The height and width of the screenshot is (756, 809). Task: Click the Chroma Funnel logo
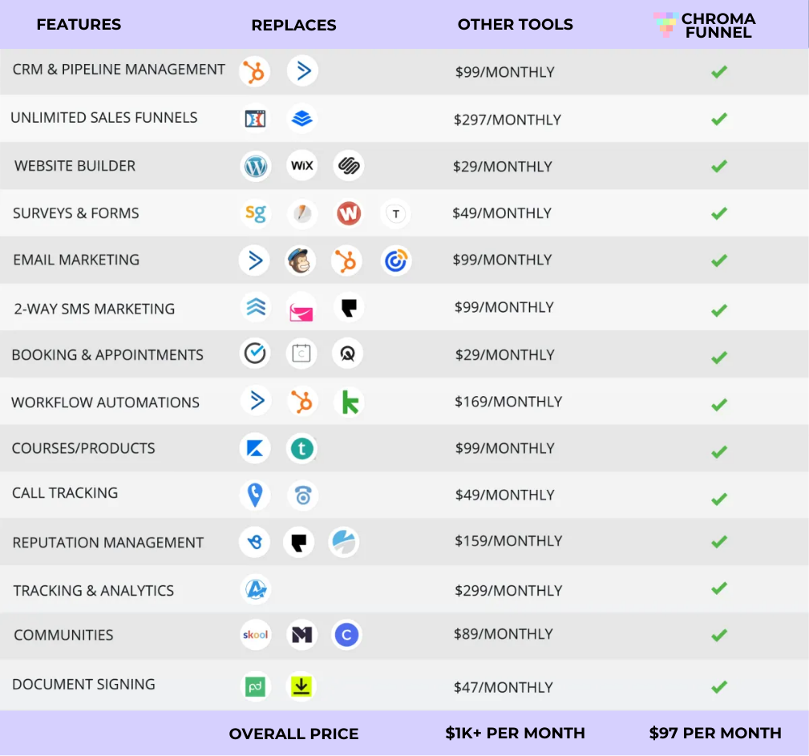point(706,26)
